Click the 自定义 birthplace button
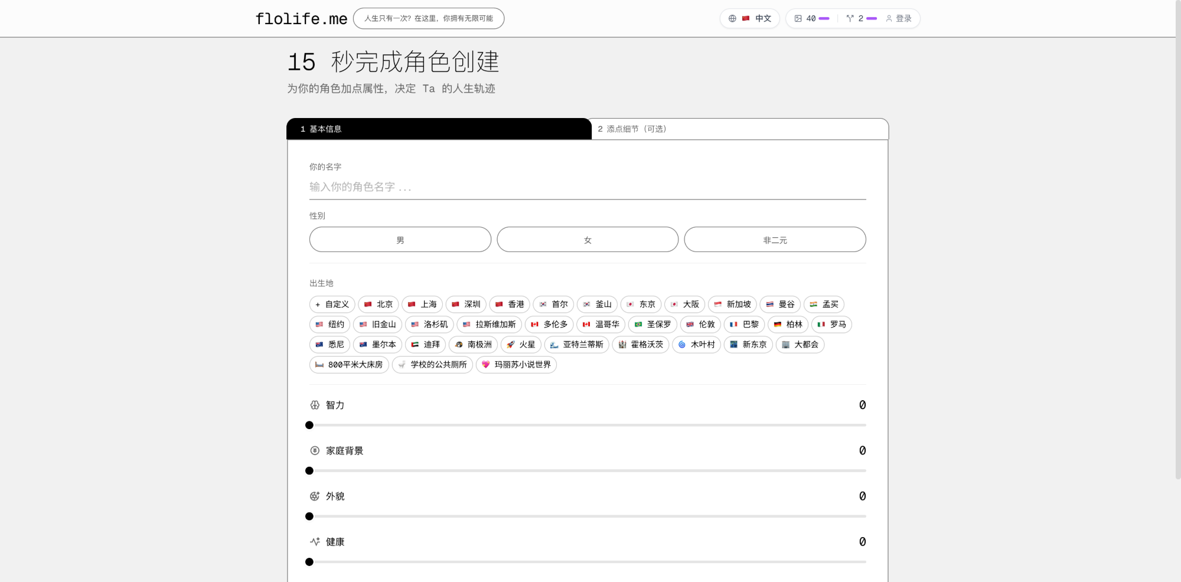Image resolution: width=1181 pixels, height=582 pixels. 331,304
